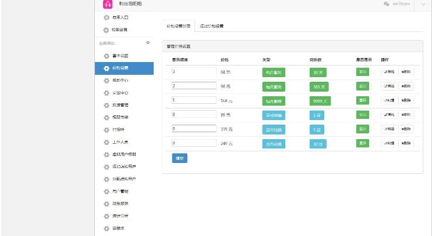Click the gear icon beside 财务报表

point(106,204)
